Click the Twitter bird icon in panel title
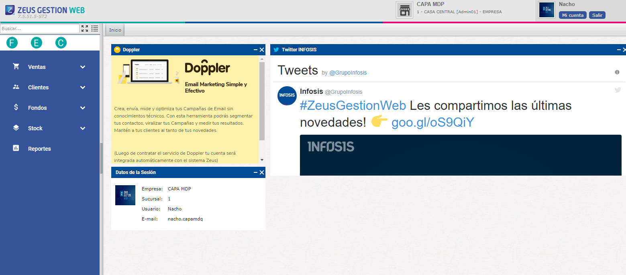Viewport: 626px width, 275px height. [276, 50]
